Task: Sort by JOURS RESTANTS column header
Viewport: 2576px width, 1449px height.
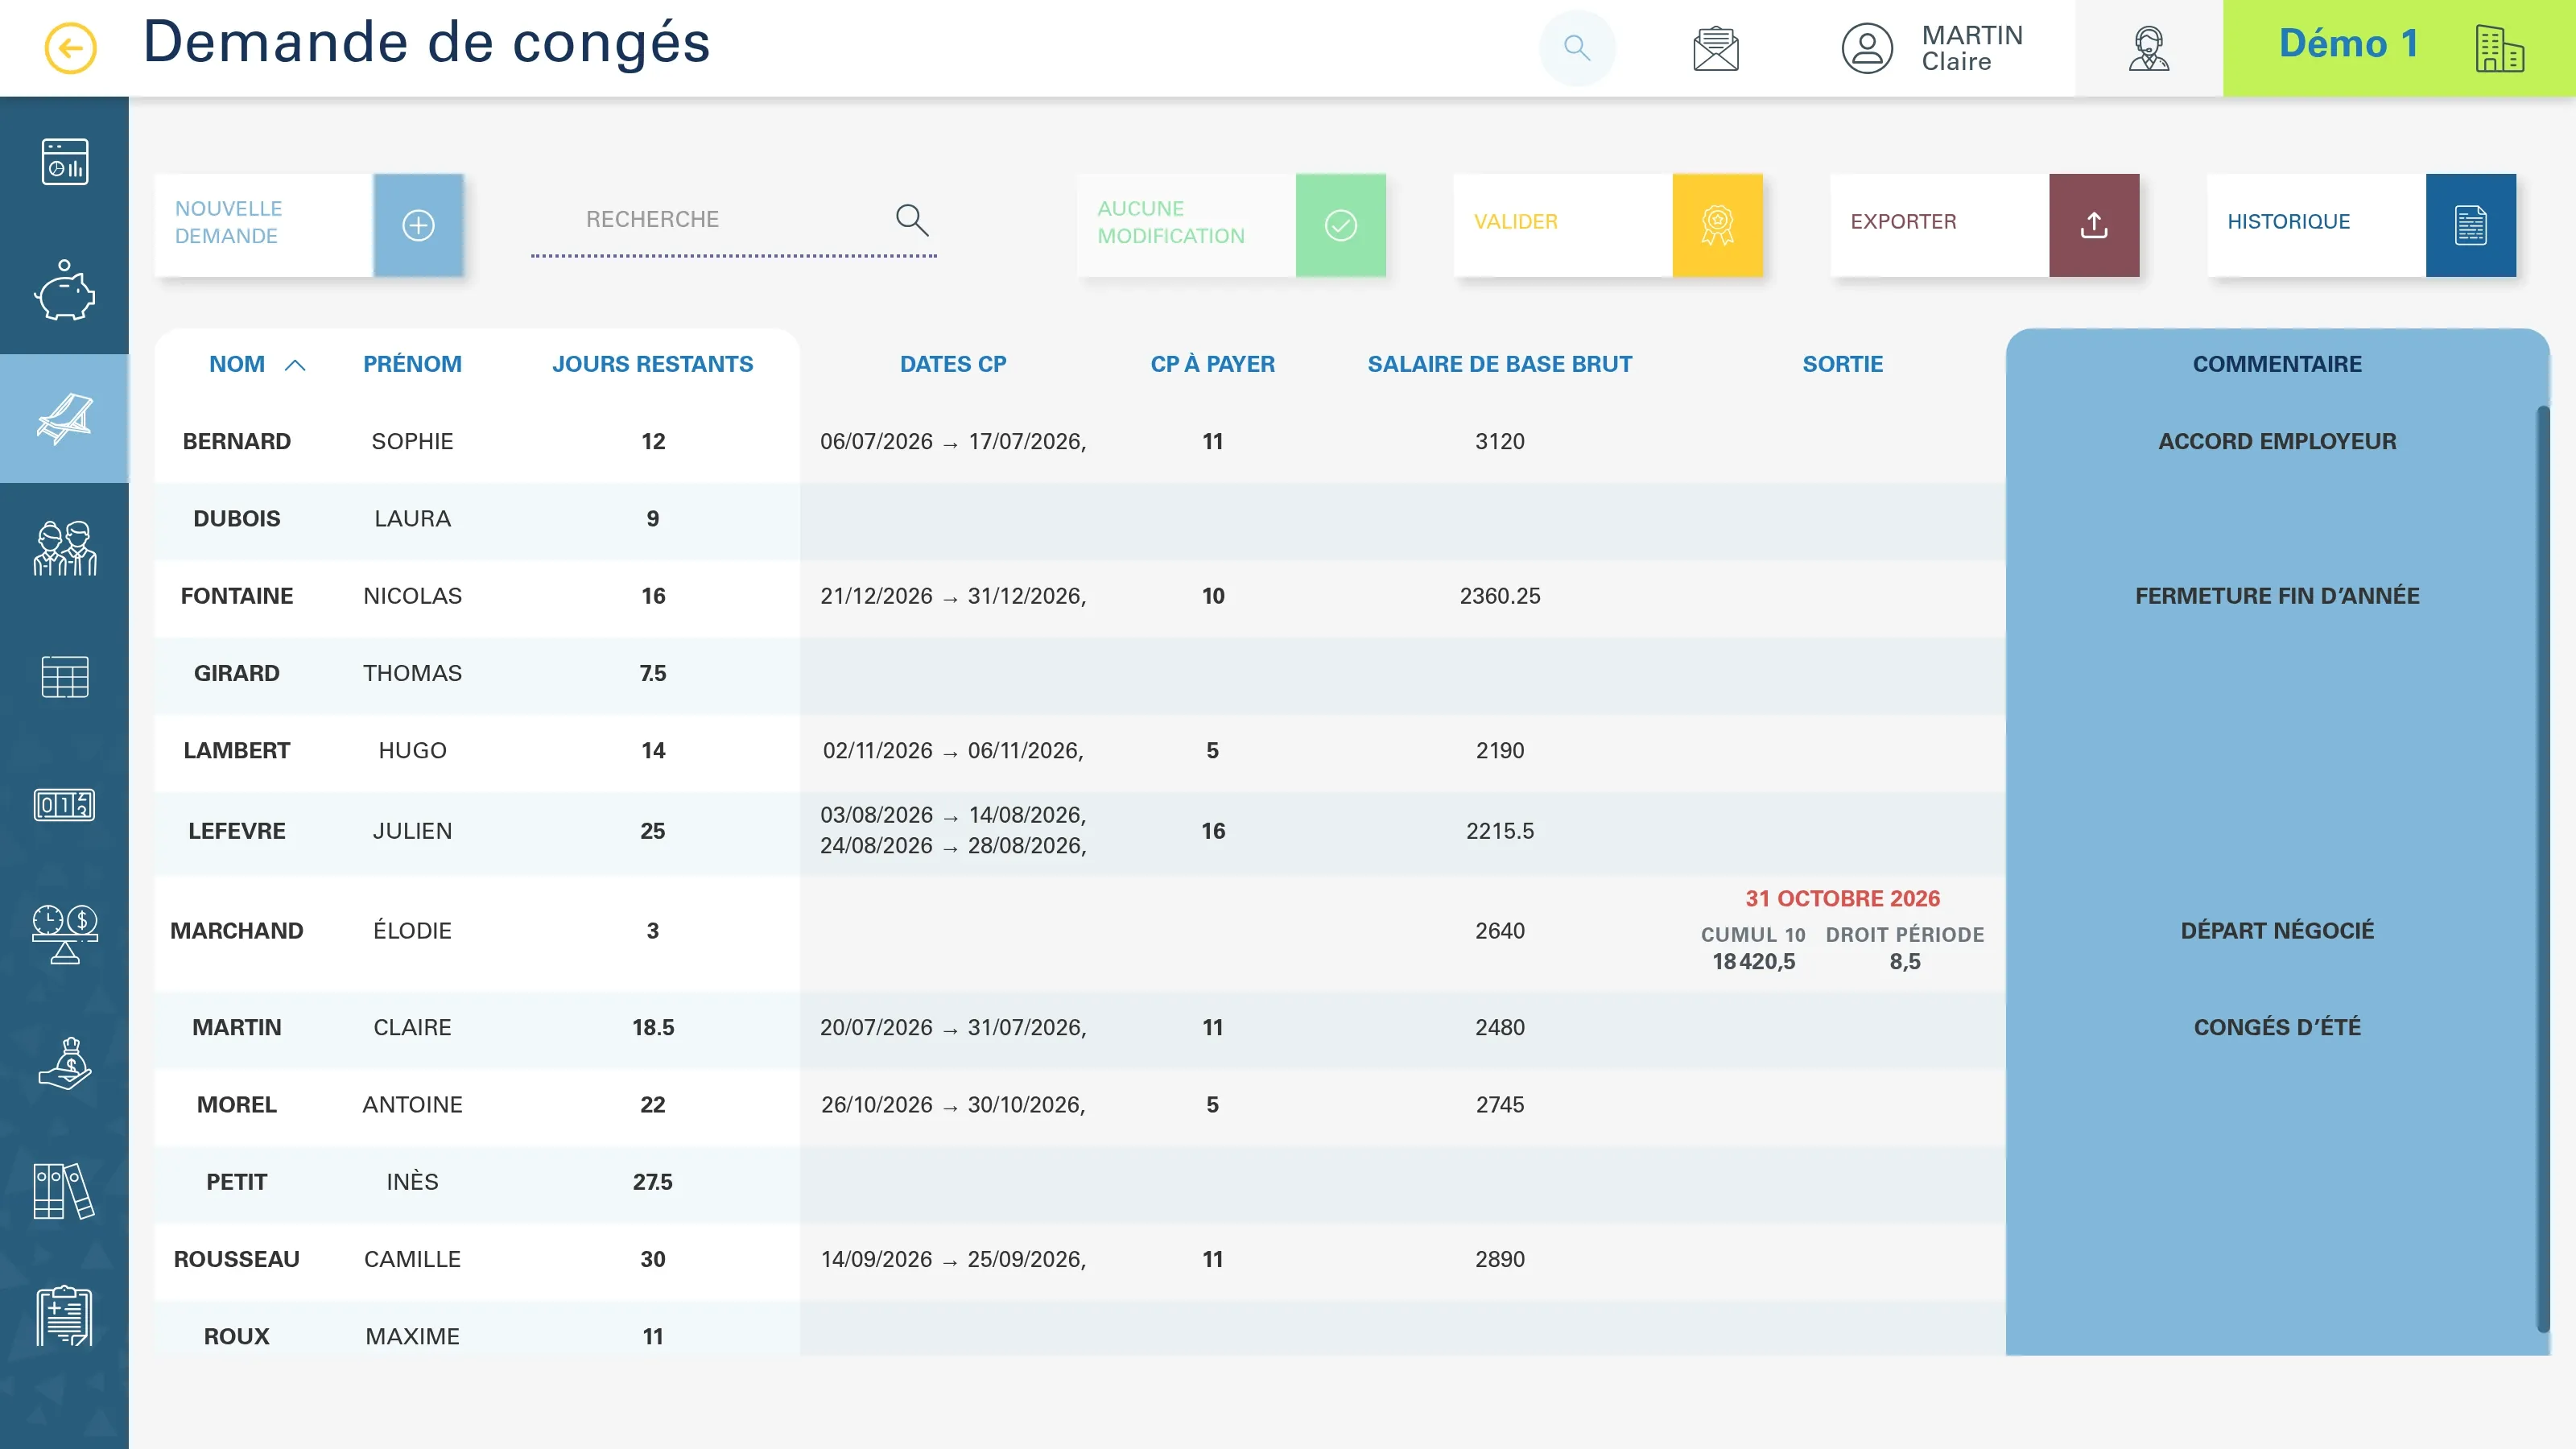Action: (x=653, y=364)
